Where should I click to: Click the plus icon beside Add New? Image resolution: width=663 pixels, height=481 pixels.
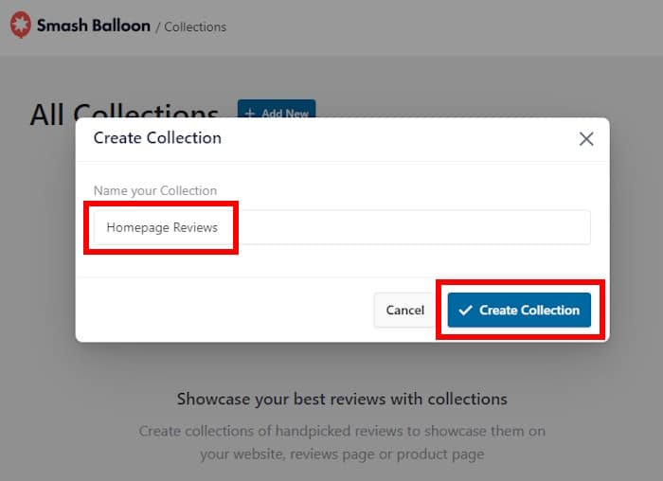pyautogui.click(x=250, y=114)
